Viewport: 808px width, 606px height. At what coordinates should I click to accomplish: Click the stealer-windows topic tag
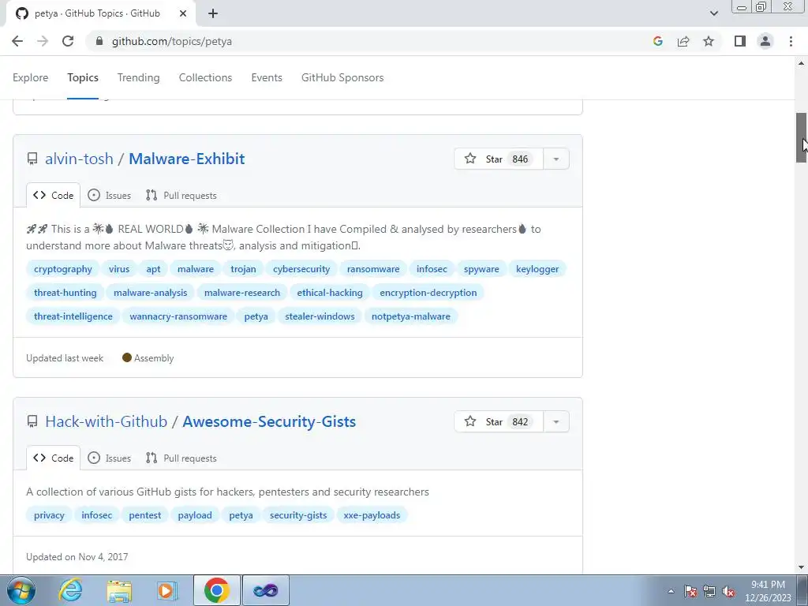[x=320, y=316]
